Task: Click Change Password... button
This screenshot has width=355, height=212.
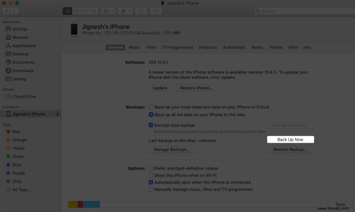Action: click(x=290, y=125)
